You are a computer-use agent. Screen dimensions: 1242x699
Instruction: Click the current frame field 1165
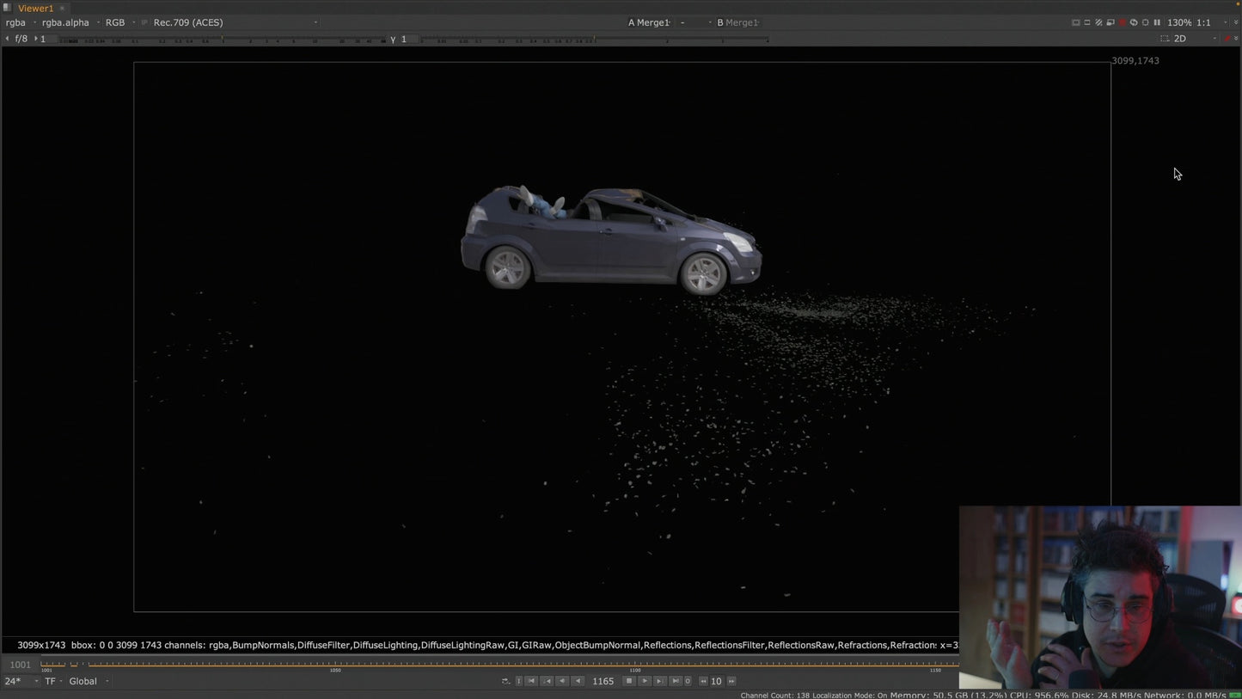[x=603, y=681]
